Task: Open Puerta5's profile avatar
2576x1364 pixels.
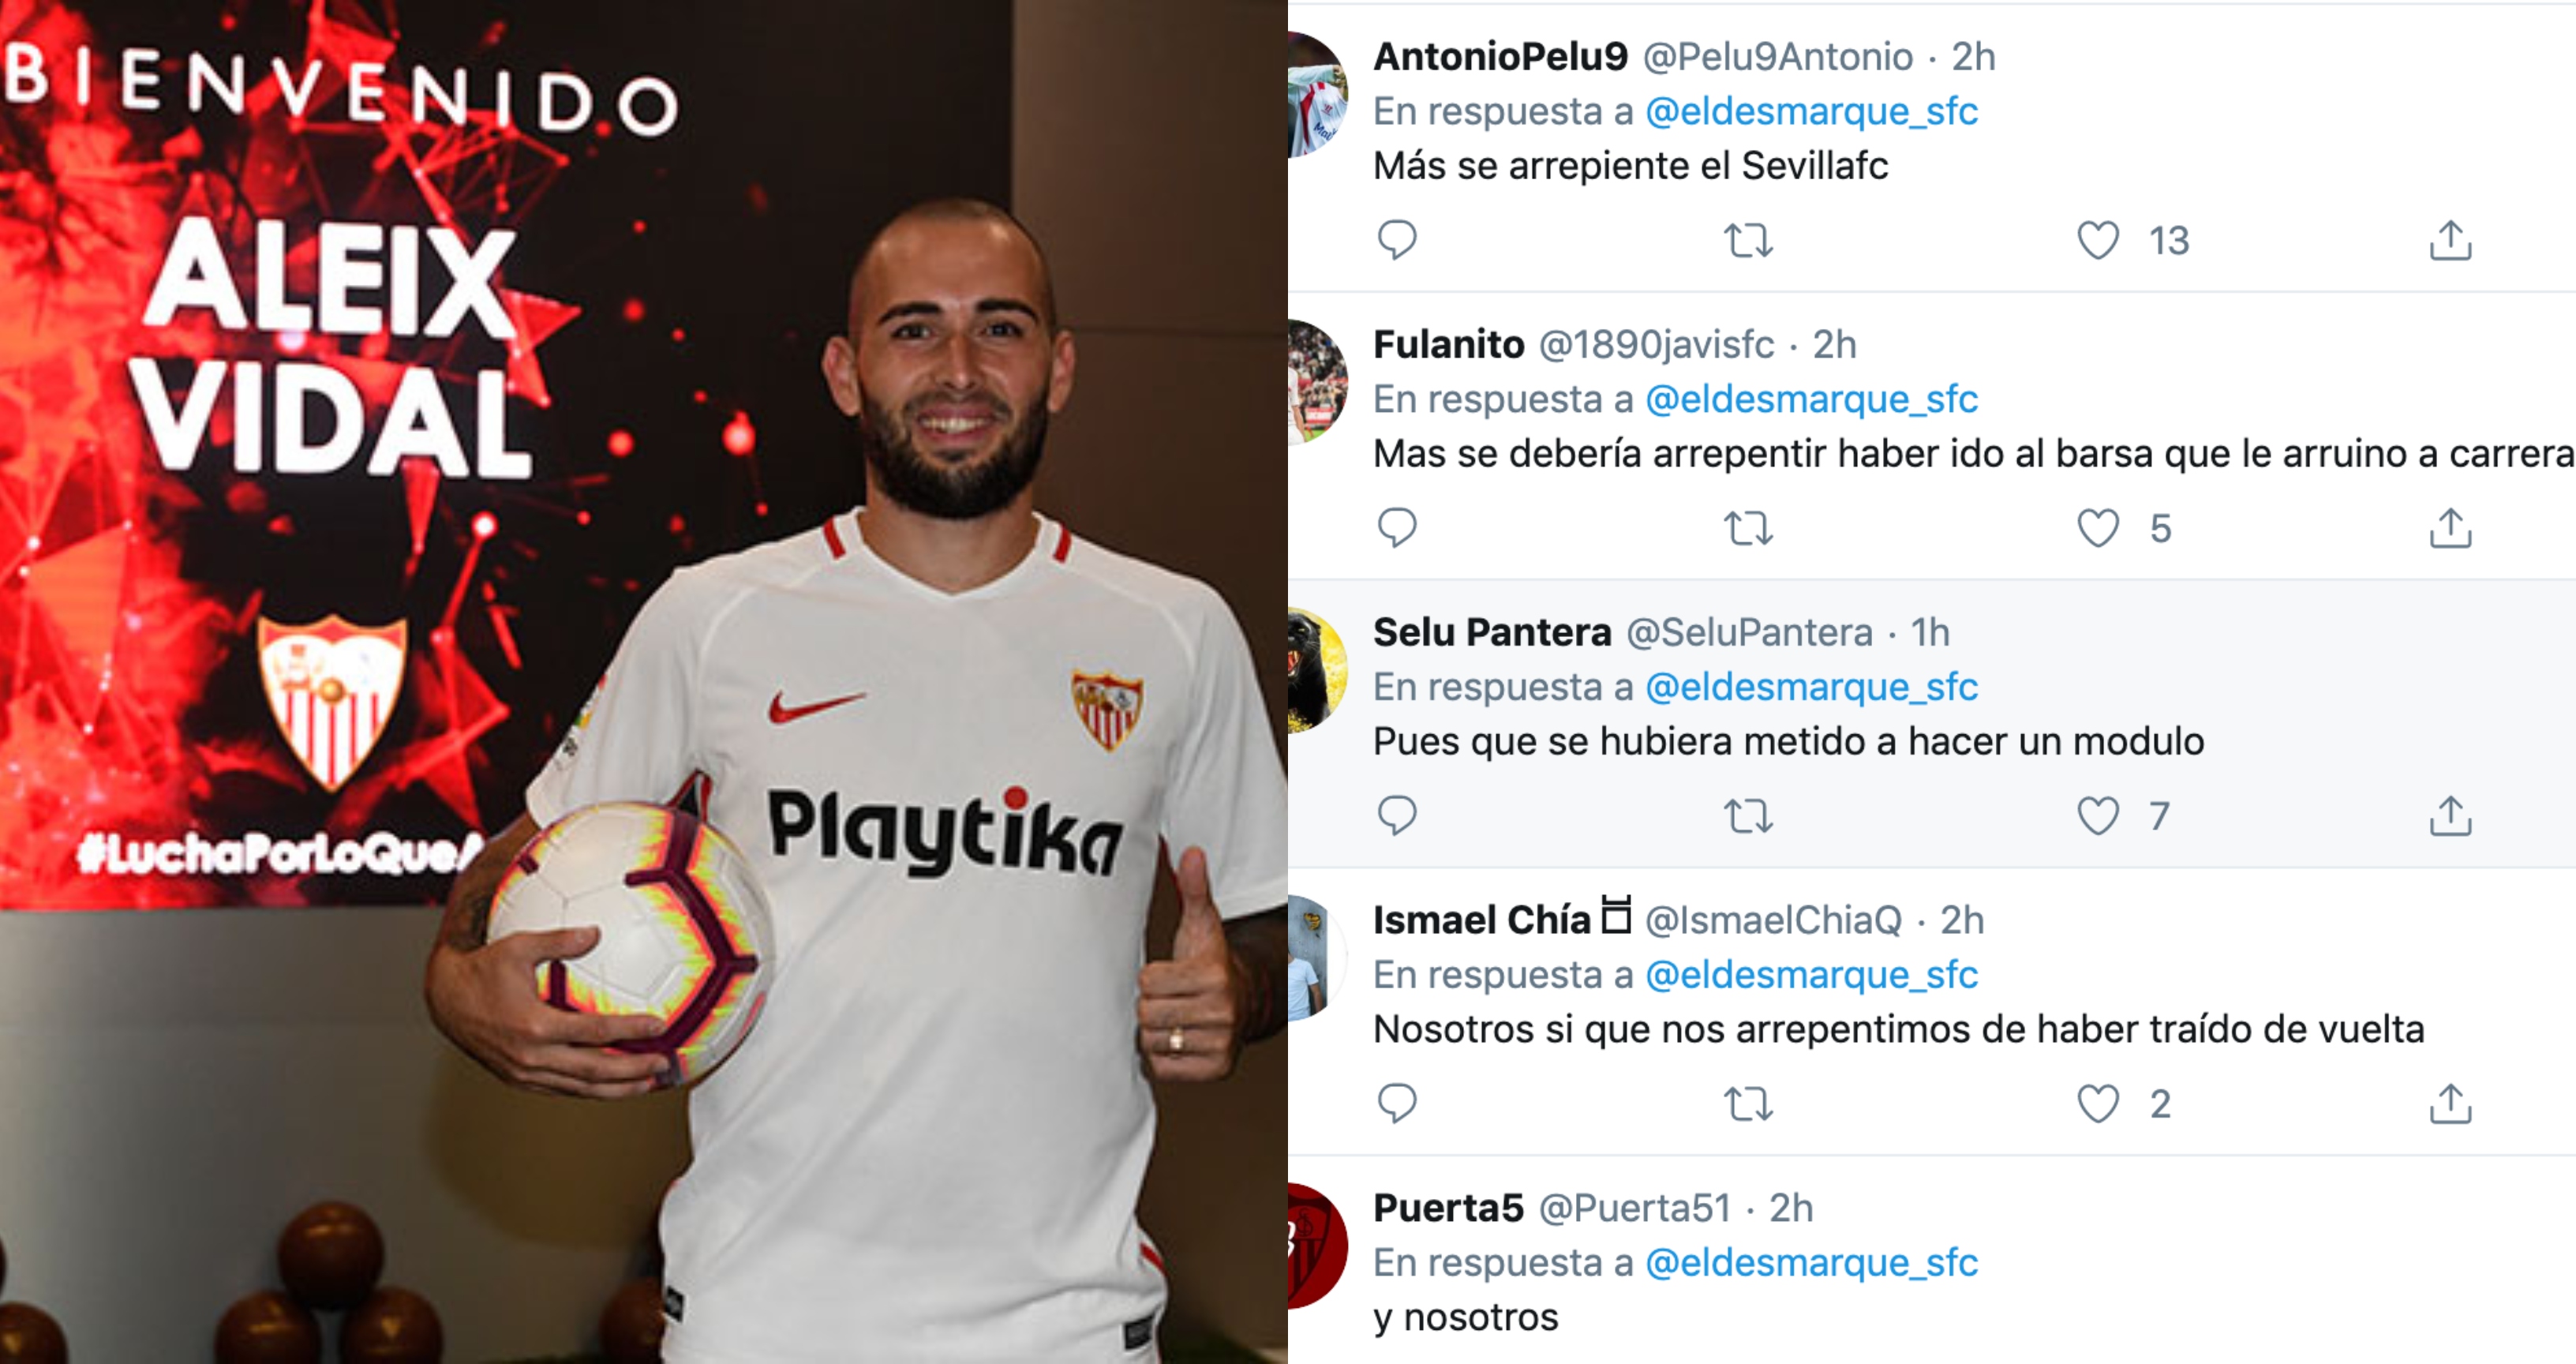Action: click(x=1317, y=1246)
